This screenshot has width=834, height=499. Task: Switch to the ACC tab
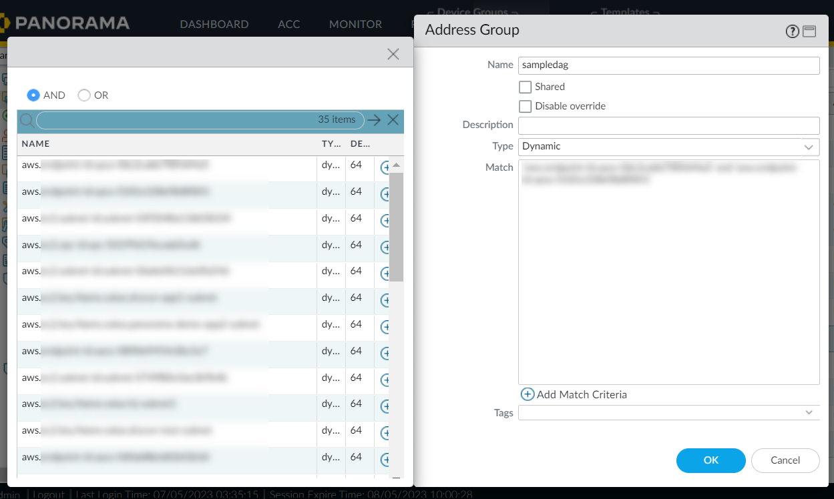click(289, 24)
